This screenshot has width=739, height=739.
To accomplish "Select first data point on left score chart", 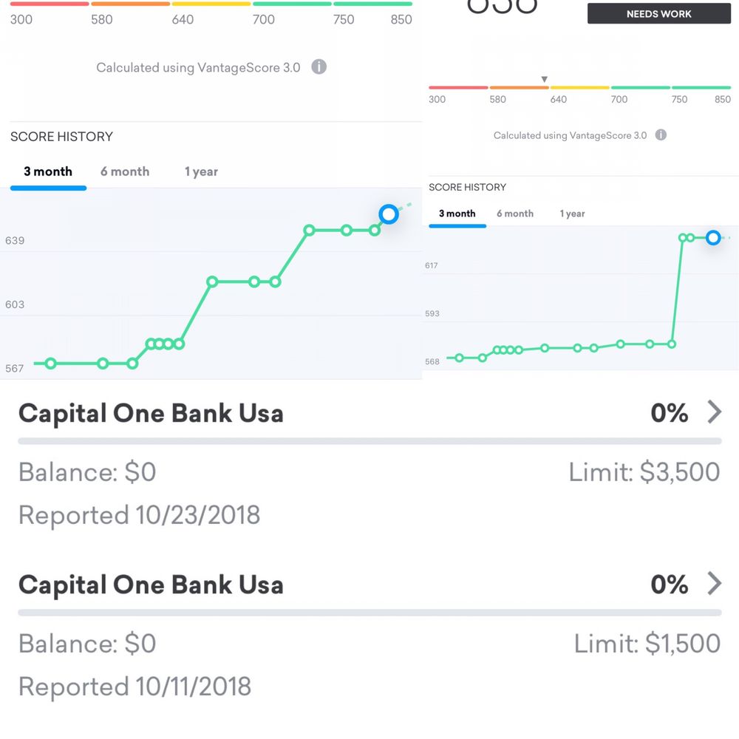I will coord(51,364).
